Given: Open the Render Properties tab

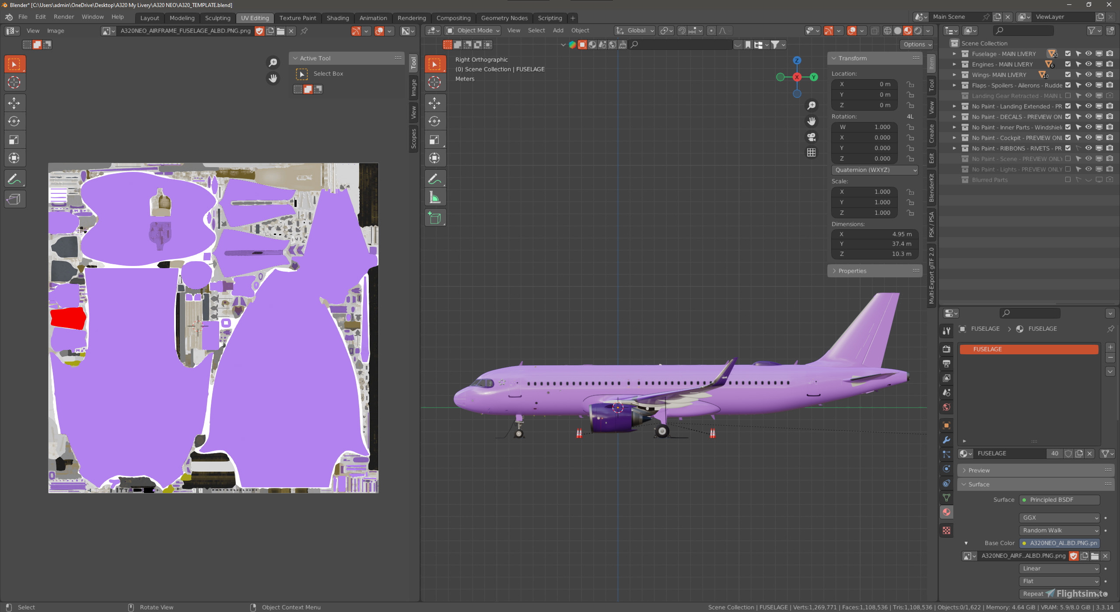Looking at the screenshot, I should (x=946, y=349).
